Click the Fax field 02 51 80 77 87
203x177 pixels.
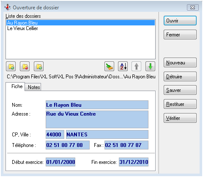coord(126,145)
